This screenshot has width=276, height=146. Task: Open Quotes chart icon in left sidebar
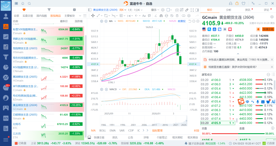(6, 27)
